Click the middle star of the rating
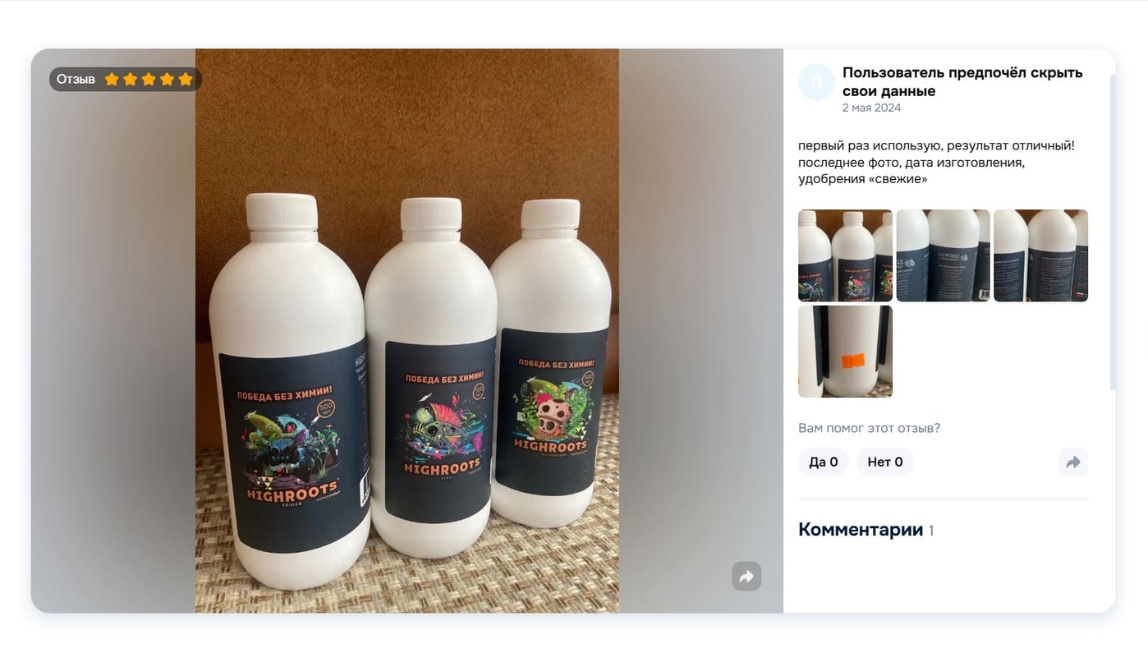This screenshot has height=653, width=1148. point(149,80)
